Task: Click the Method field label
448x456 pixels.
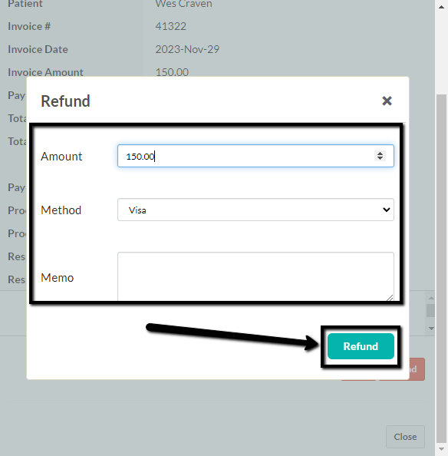Action: (x=61, y=210)
